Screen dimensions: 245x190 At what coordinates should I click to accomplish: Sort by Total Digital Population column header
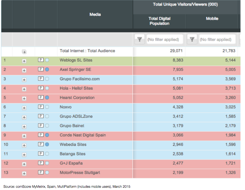(x=159, y=21)
